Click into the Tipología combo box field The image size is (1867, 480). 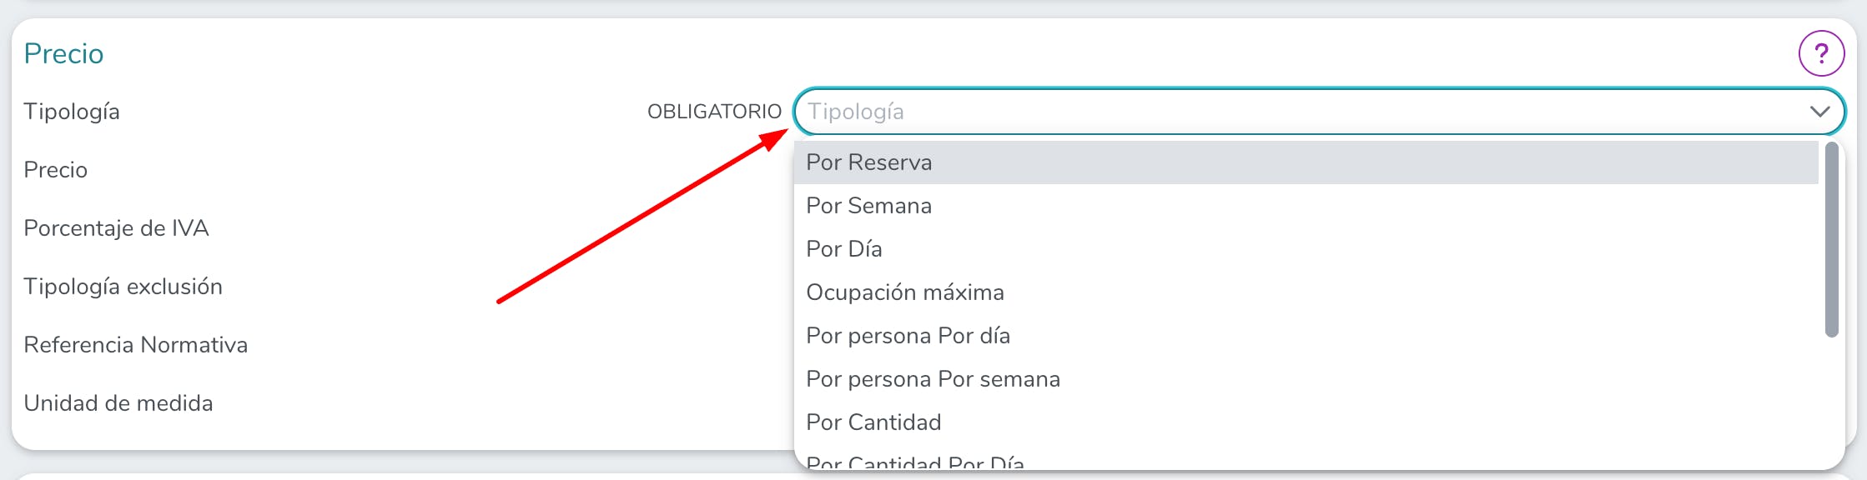click(1318, 112)
